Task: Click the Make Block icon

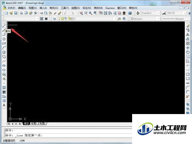Action: coord(4,79)
